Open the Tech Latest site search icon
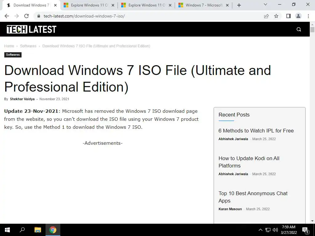Viewport: 315px width, 236px height. [x=299, y=29]
